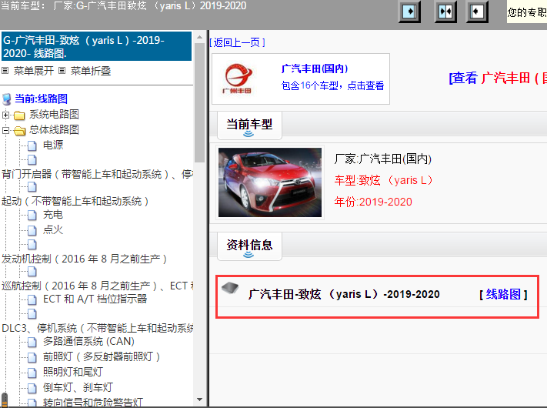
Task: Open 点火 wiring diagram item
Action: 53,229
